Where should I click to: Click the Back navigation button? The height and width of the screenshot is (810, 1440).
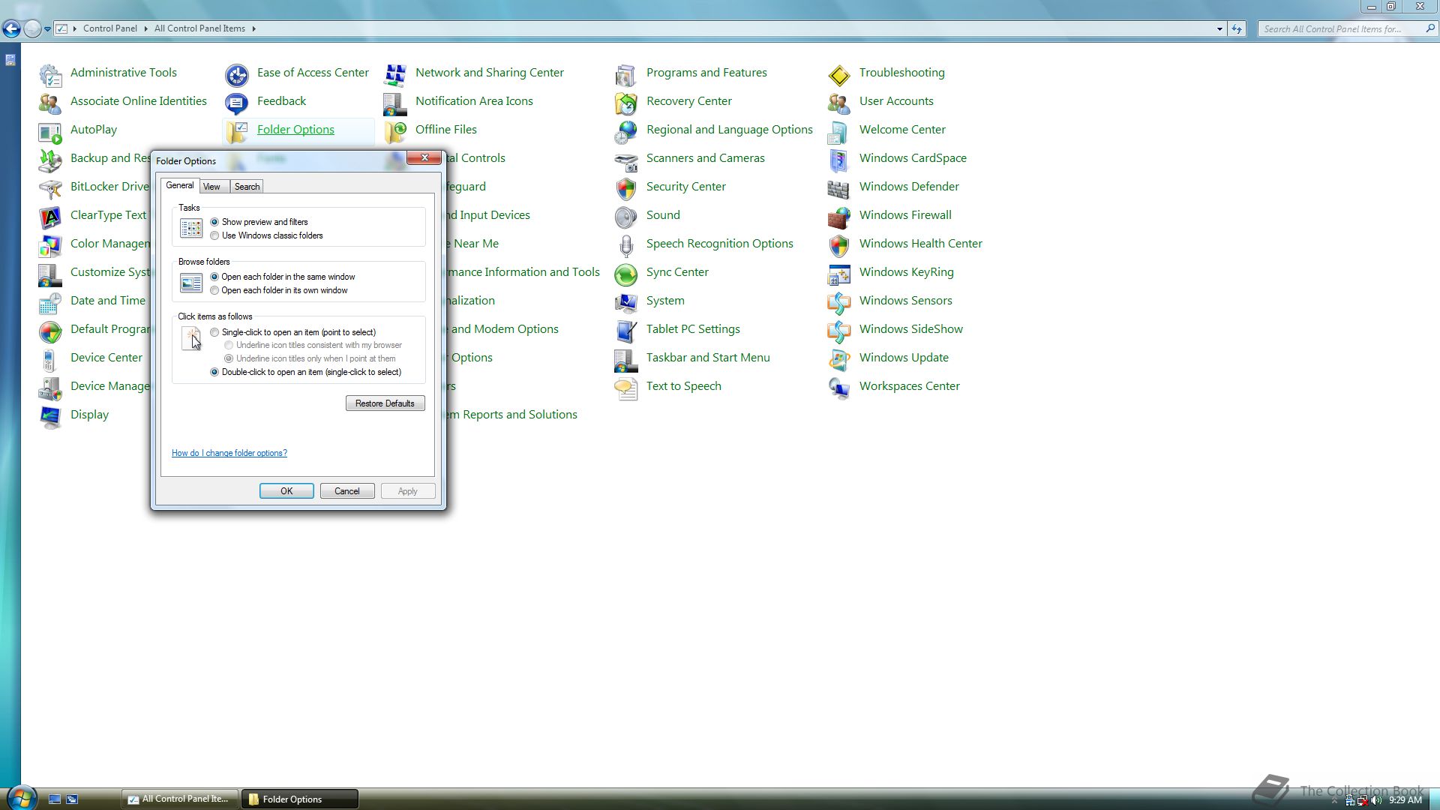pos(11,28)
